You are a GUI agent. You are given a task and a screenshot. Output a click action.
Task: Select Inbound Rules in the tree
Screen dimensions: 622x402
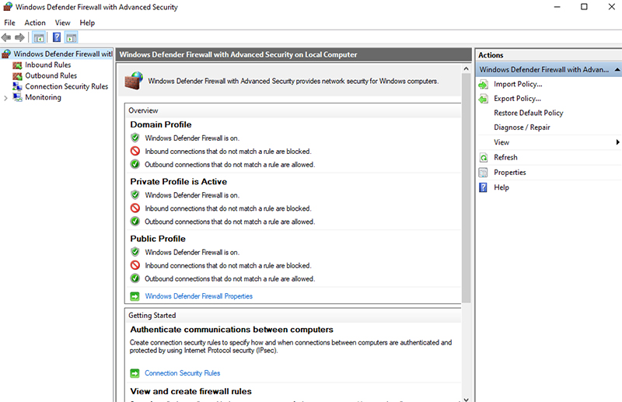(x=48, y=65)
